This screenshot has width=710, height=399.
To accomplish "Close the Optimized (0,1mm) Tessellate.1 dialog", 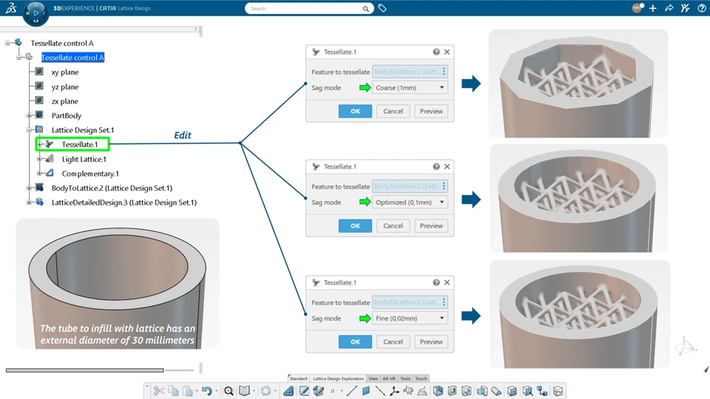I will click(447, 166).
